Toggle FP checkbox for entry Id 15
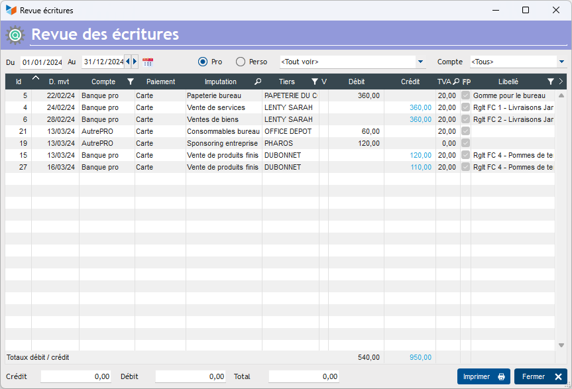 point(465,155)
